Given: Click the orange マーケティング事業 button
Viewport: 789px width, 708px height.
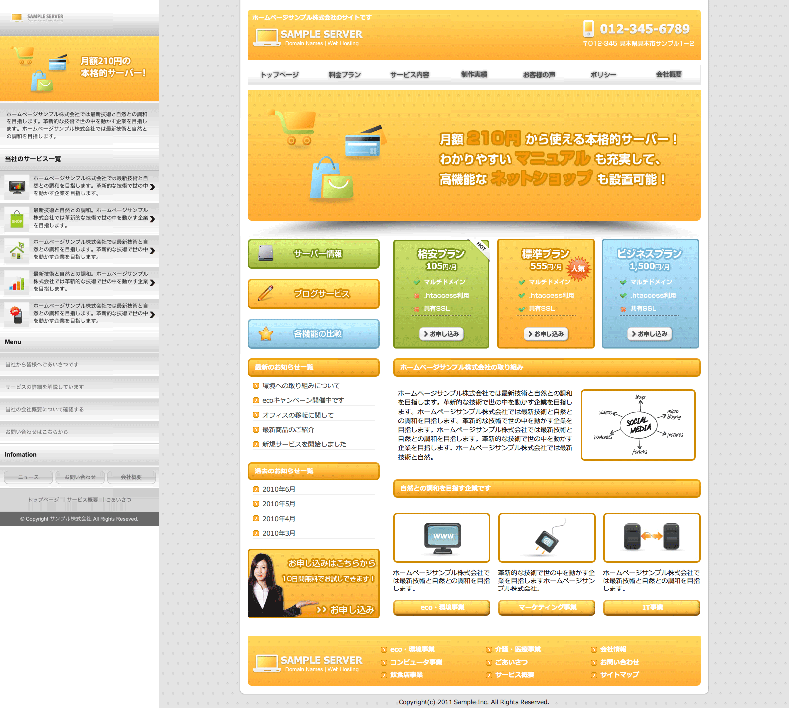Looking at the screenshot, I should pos(547,607).
